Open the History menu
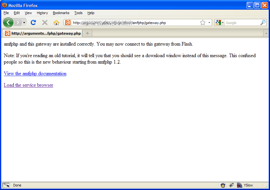Viewport: 270px width, 190px height. tap(42, 13)
